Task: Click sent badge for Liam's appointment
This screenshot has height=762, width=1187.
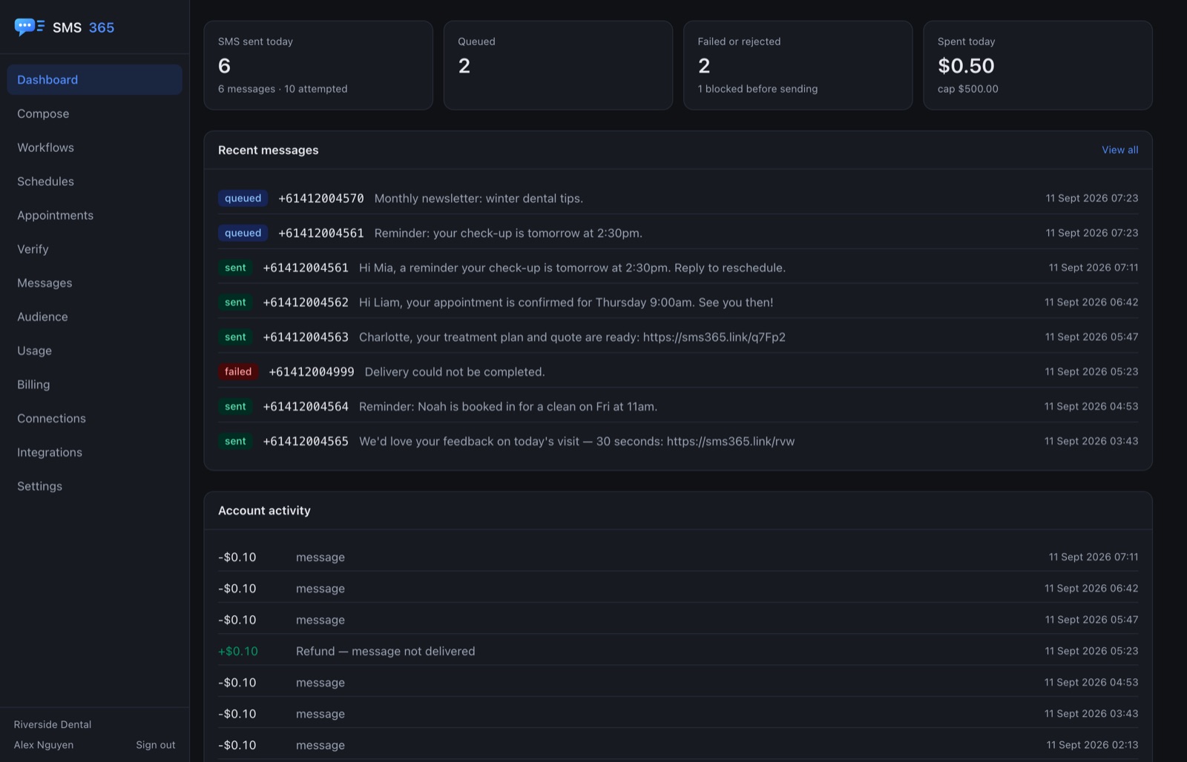Action: coord(235,302)
